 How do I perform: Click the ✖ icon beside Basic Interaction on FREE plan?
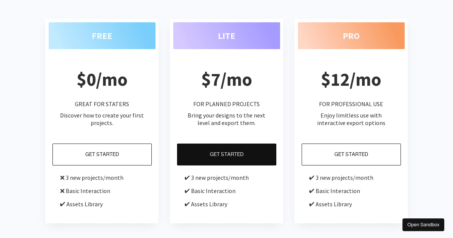pos(62,191)
